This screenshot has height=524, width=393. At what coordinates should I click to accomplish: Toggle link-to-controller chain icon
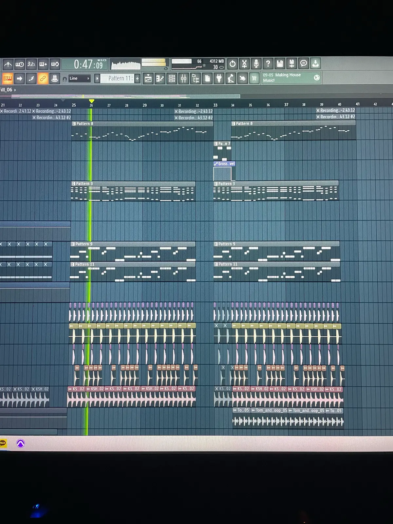(43, 78)
